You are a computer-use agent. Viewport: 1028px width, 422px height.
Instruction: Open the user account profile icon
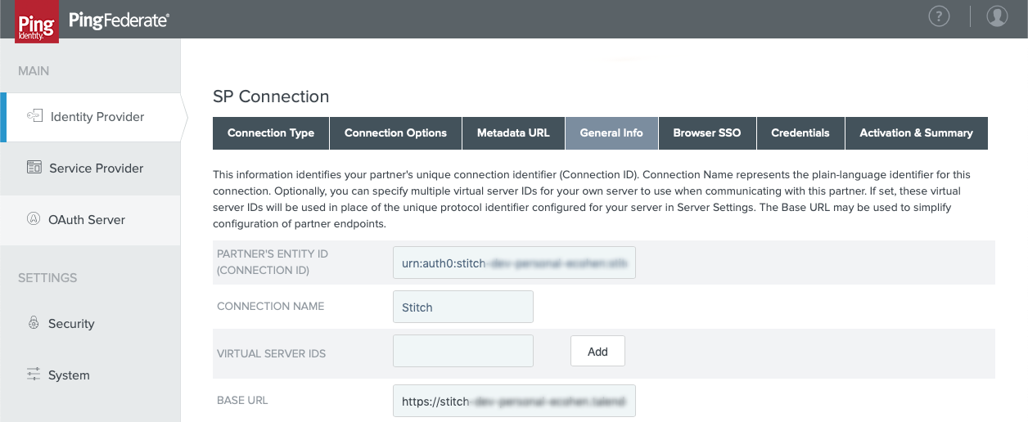[997, 16]
